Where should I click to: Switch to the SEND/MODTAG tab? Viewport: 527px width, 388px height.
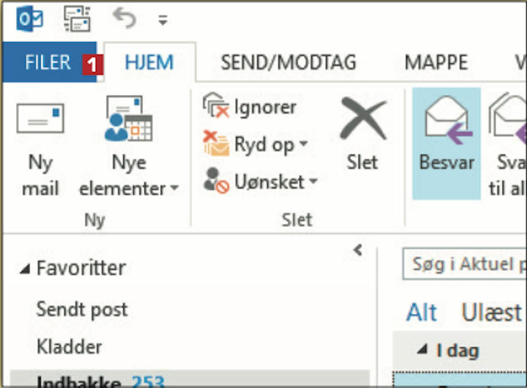click(x=288, y=63)
